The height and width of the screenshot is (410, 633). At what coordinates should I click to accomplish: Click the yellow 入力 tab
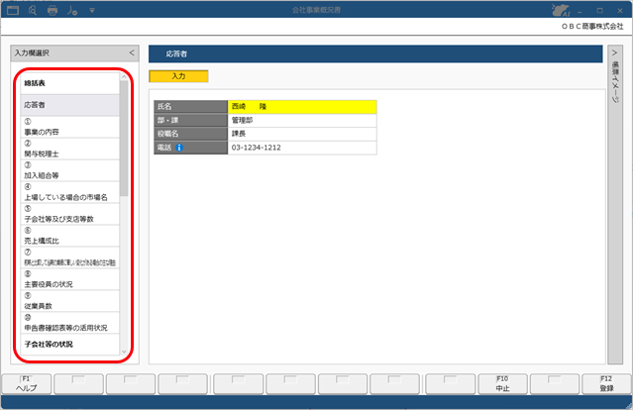pyautogui.click(x=178, y=76)
